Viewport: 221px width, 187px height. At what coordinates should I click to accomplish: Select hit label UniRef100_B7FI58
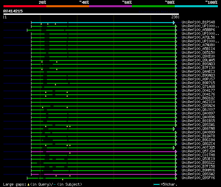click(x=198, y=167)
